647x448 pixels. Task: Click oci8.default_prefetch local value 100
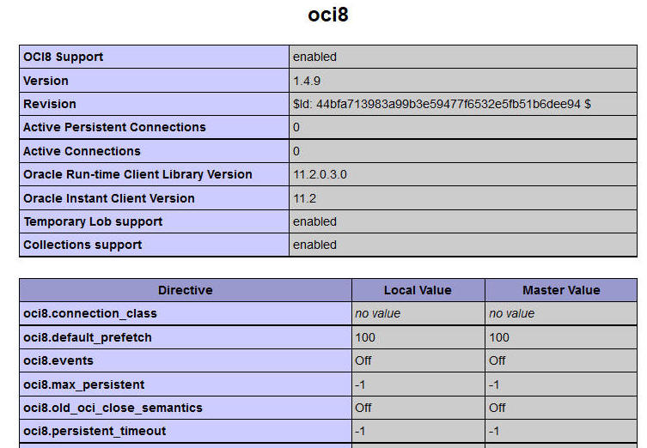(x=365, y=337)
